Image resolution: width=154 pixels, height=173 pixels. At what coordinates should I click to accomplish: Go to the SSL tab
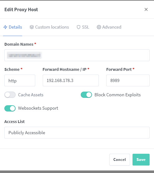[x=85, y=27]
